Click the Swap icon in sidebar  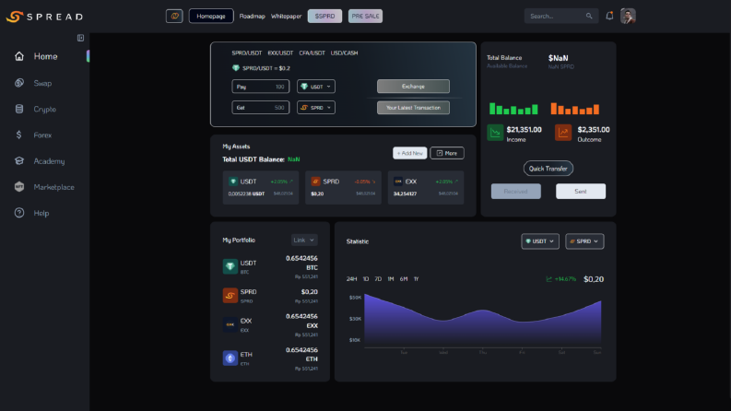[19, 83]
